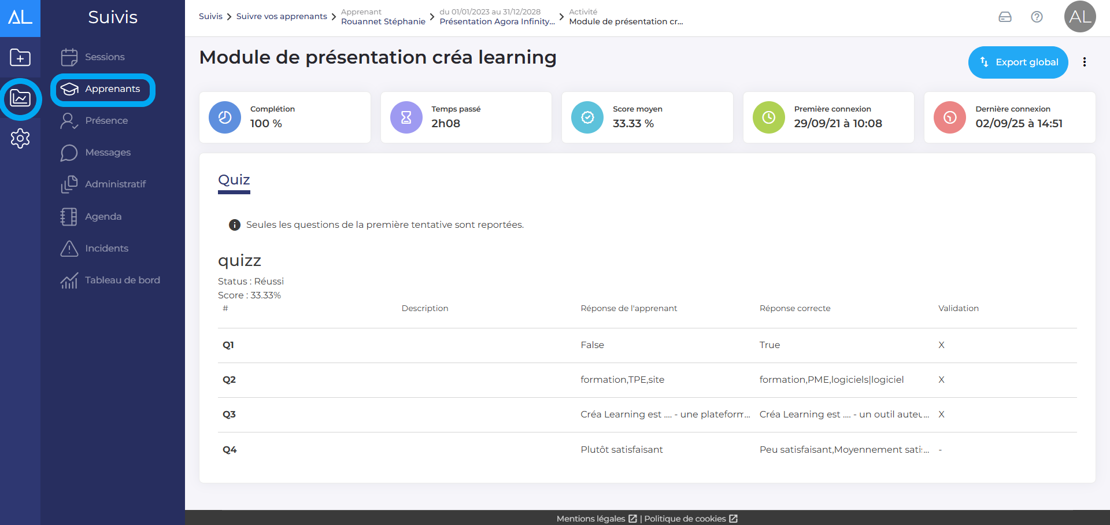Click Rouannet Stéphanie breadcrumb

click(x=383, y=21)
